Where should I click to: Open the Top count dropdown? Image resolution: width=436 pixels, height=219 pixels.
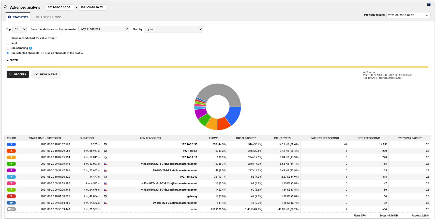click(x=20, y=29)
